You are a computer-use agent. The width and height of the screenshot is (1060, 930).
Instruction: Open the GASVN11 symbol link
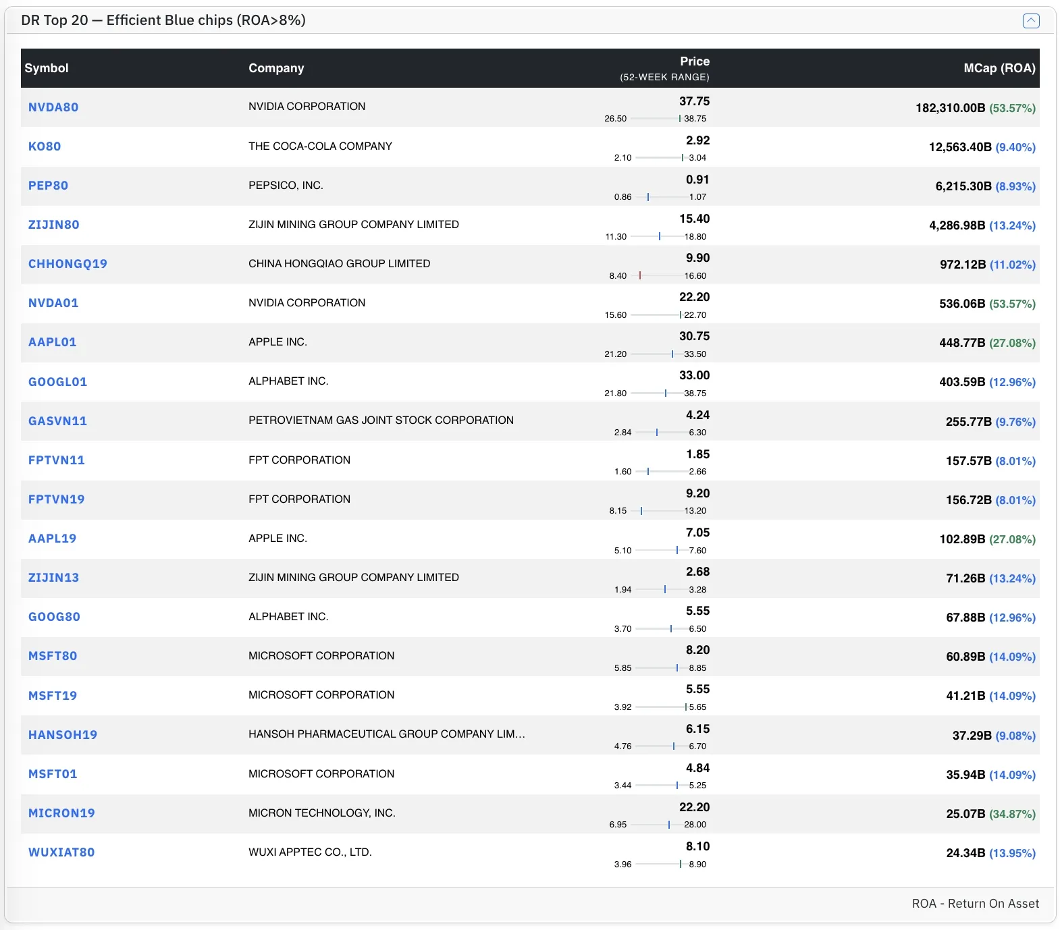[57, 421]
